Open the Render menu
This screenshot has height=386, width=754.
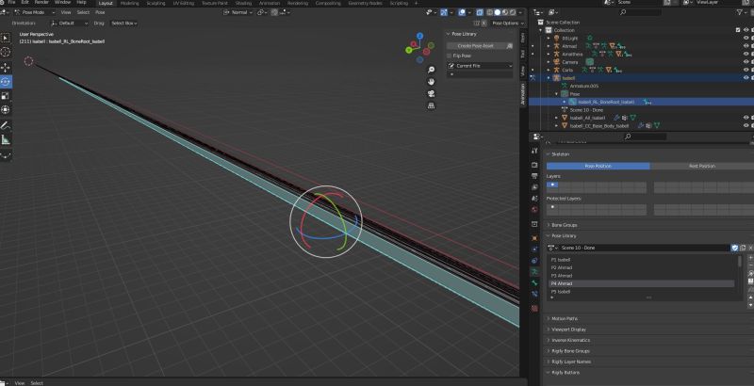click(41, 3)
